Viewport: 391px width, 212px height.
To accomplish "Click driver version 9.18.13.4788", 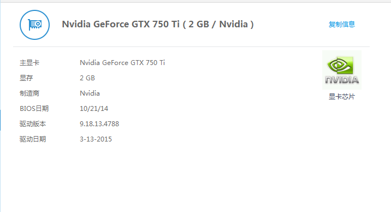I will pyautogui.click(x=99, y=123).
